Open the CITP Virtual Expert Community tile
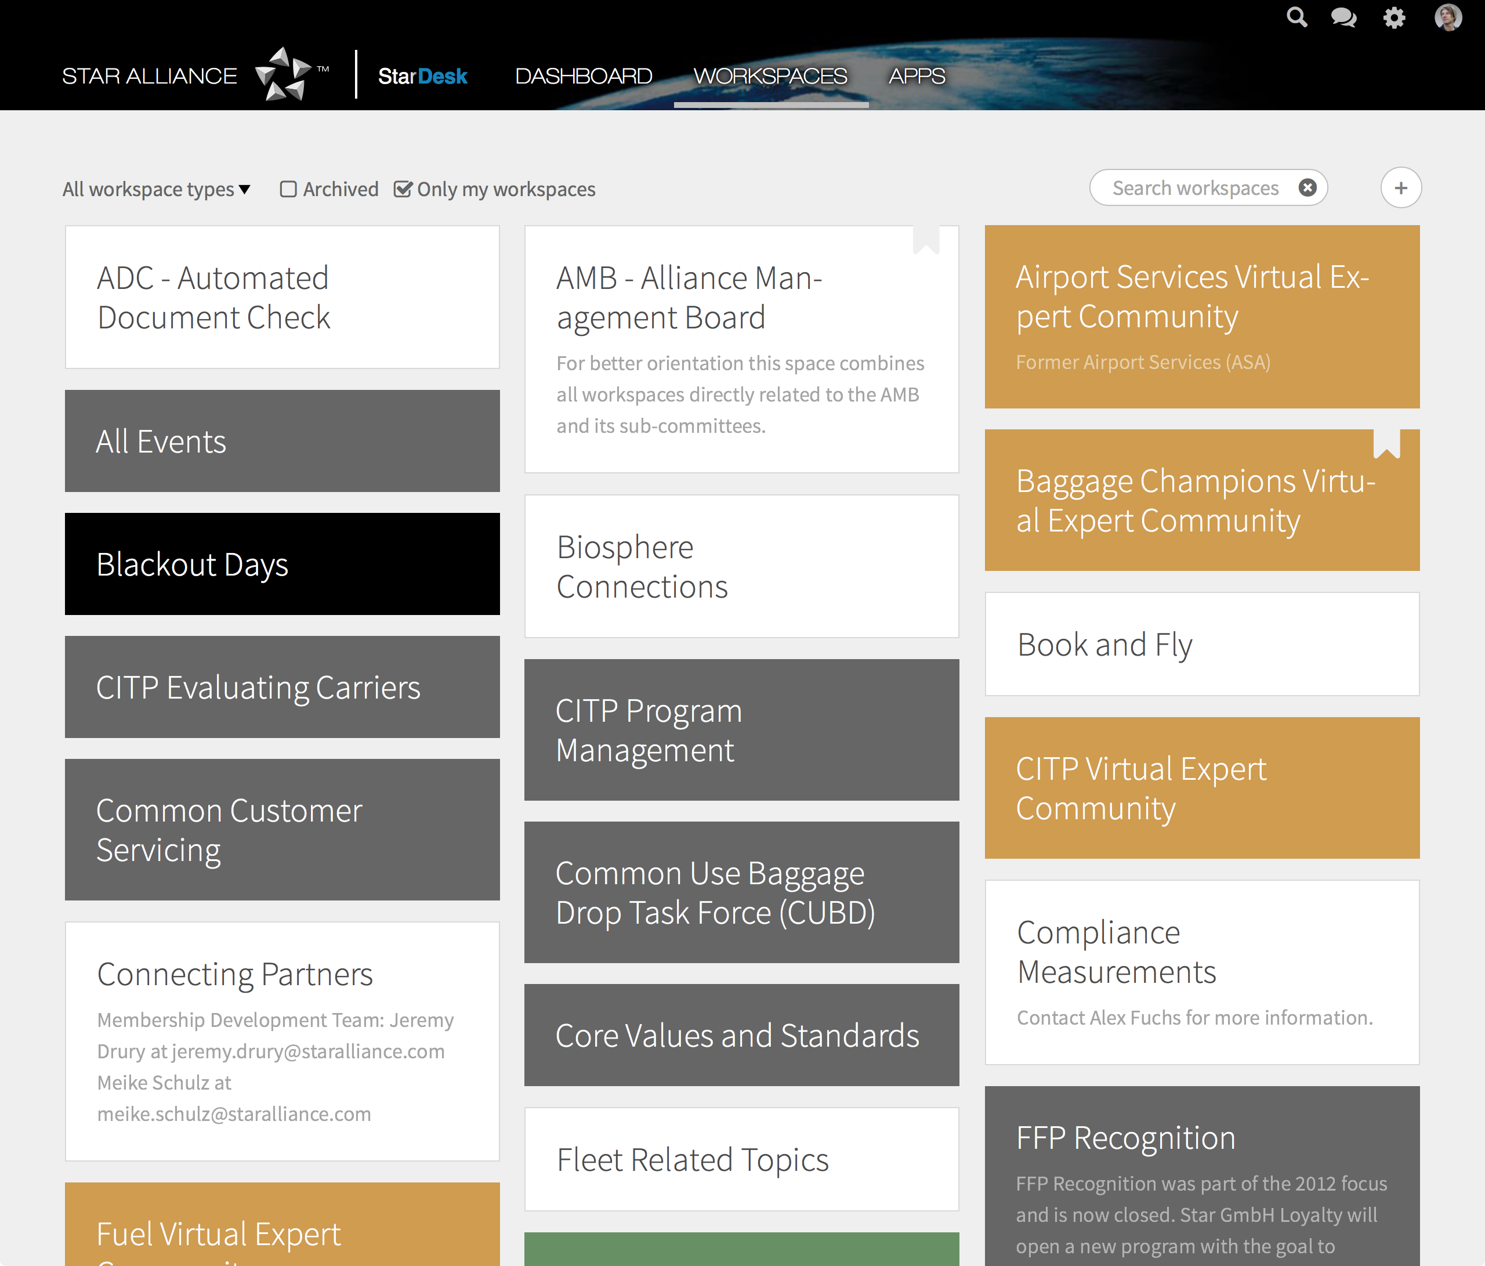 [x=1202, y=788]
